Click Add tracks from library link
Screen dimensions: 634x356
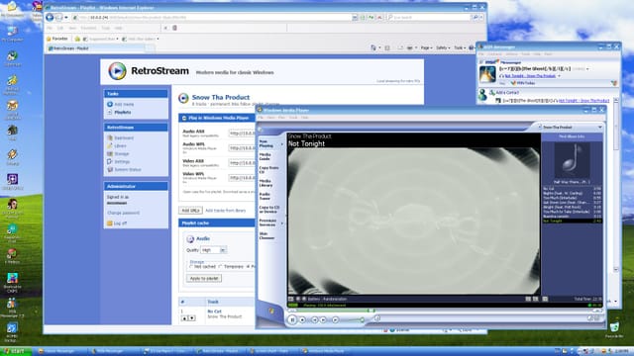point(225,211)
